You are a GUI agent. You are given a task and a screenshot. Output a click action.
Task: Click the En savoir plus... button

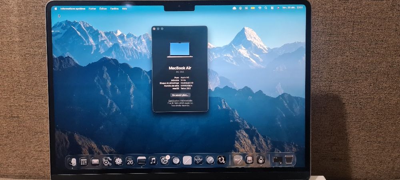(180, 95)
